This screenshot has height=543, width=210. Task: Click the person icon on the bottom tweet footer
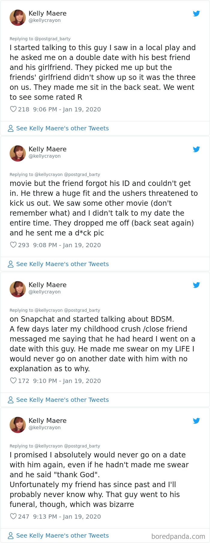pos(10,535)
